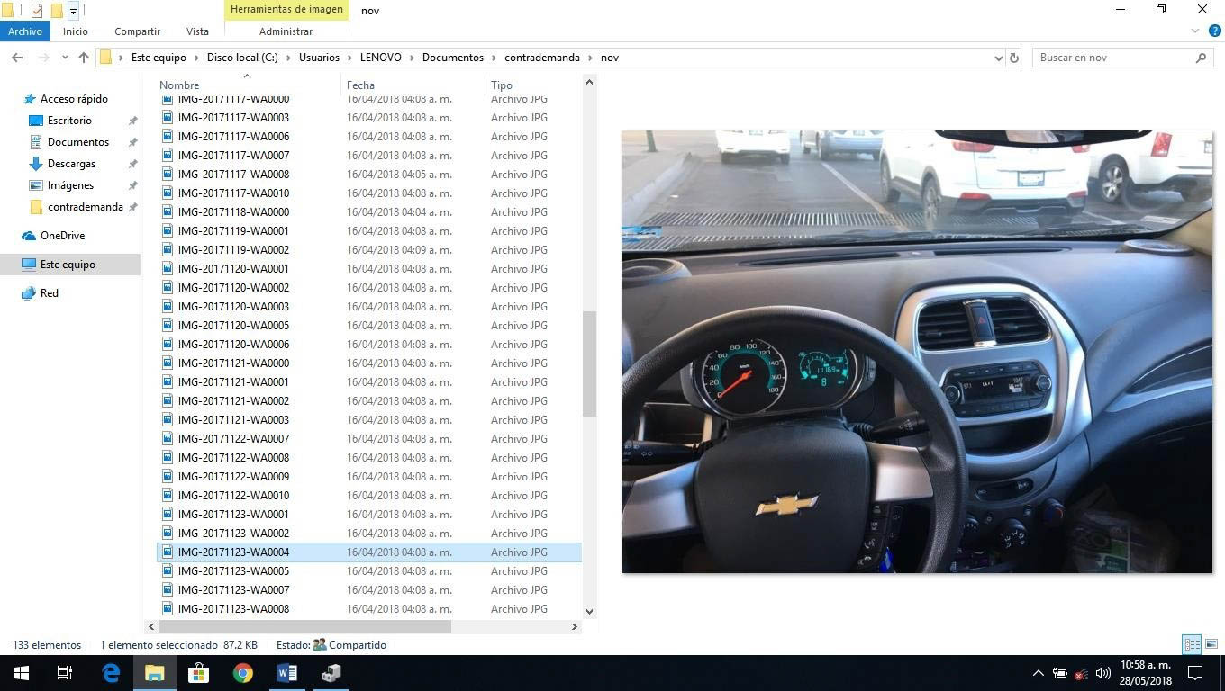Refresh the nov folder view
This screenshot has height=691, width=1225.
1013,58
